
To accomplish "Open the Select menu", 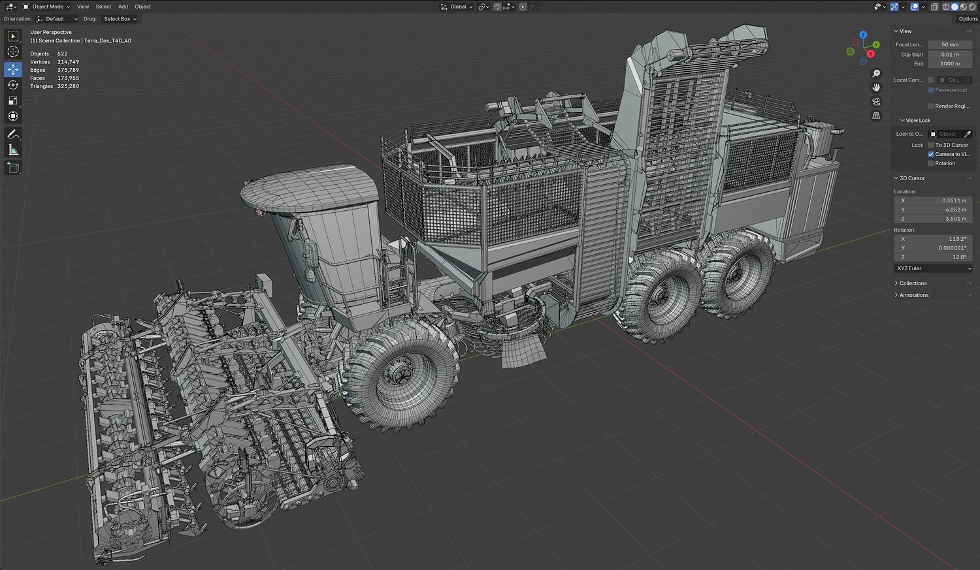I will (x=103, y=7).
